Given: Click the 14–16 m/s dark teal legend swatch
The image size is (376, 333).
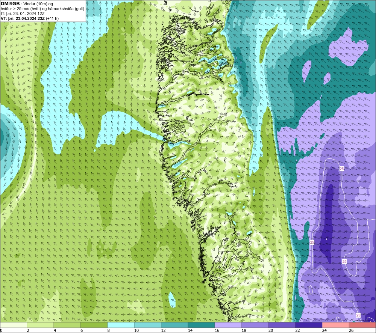Looking at the screenshot, I should click(202, 325).
